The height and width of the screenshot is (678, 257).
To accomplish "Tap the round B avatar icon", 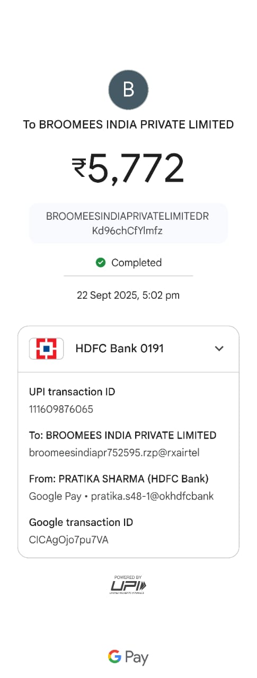I will coord(128,90).
